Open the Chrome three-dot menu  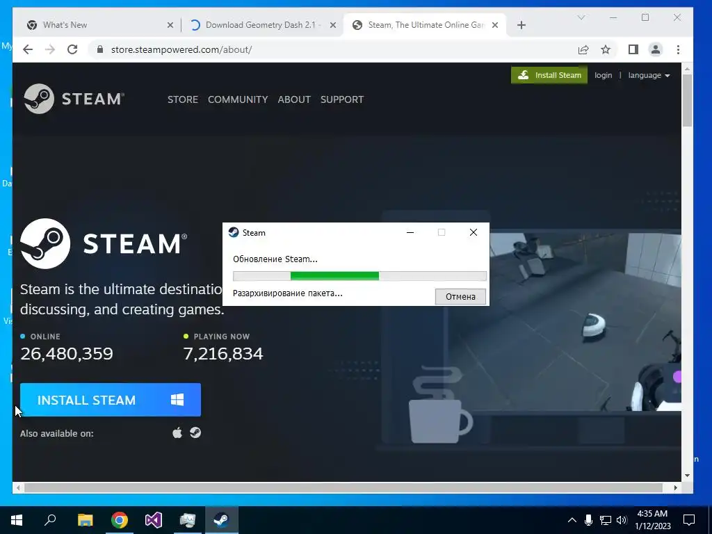coord(679,49)
